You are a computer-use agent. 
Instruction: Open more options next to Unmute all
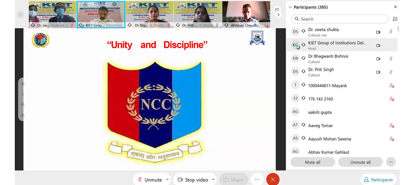click(x=391, y=162)
